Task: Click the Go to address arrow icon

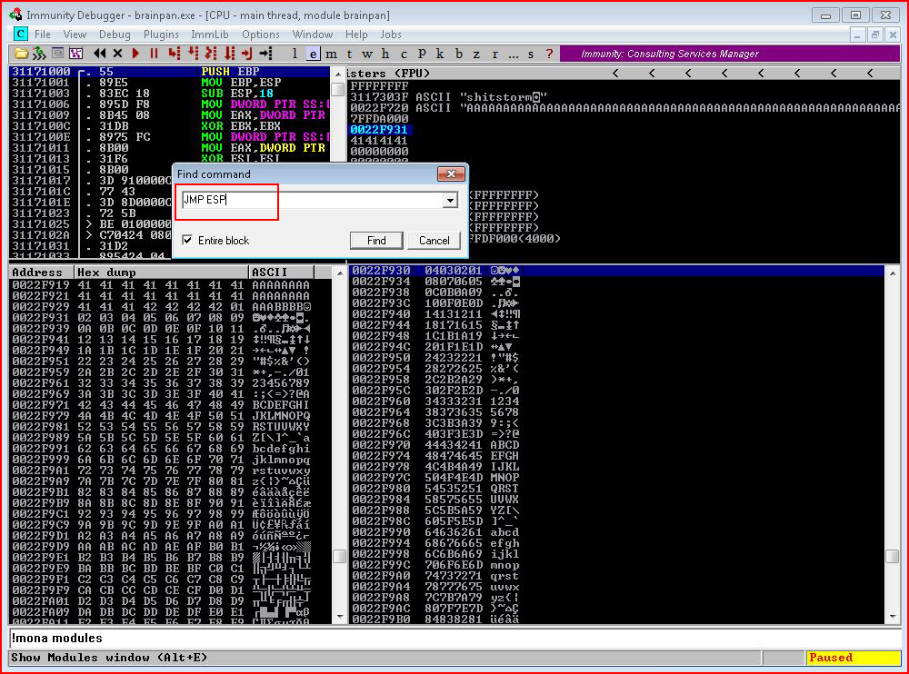Action: coord(266,54)
